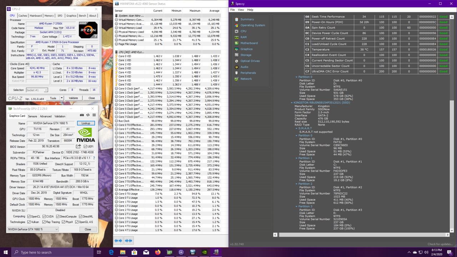Click Validate button in CPU-Z
This screenshot has width=457, height=257.
(73, 98)
